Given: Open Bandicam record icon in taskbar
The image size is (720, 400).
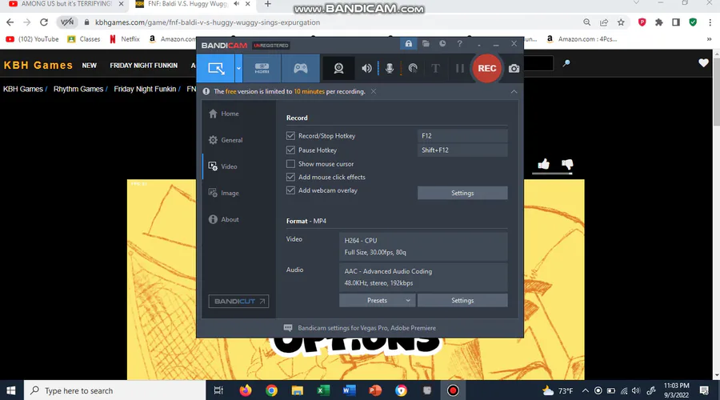Looking at the screenshot, I should [453, 390].
